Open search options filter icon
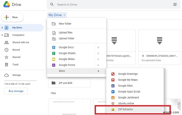 pyautogui.click(x=175, y=4)
